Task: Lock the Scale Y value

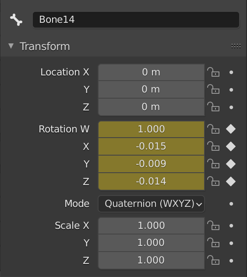Action: [213, 242]
